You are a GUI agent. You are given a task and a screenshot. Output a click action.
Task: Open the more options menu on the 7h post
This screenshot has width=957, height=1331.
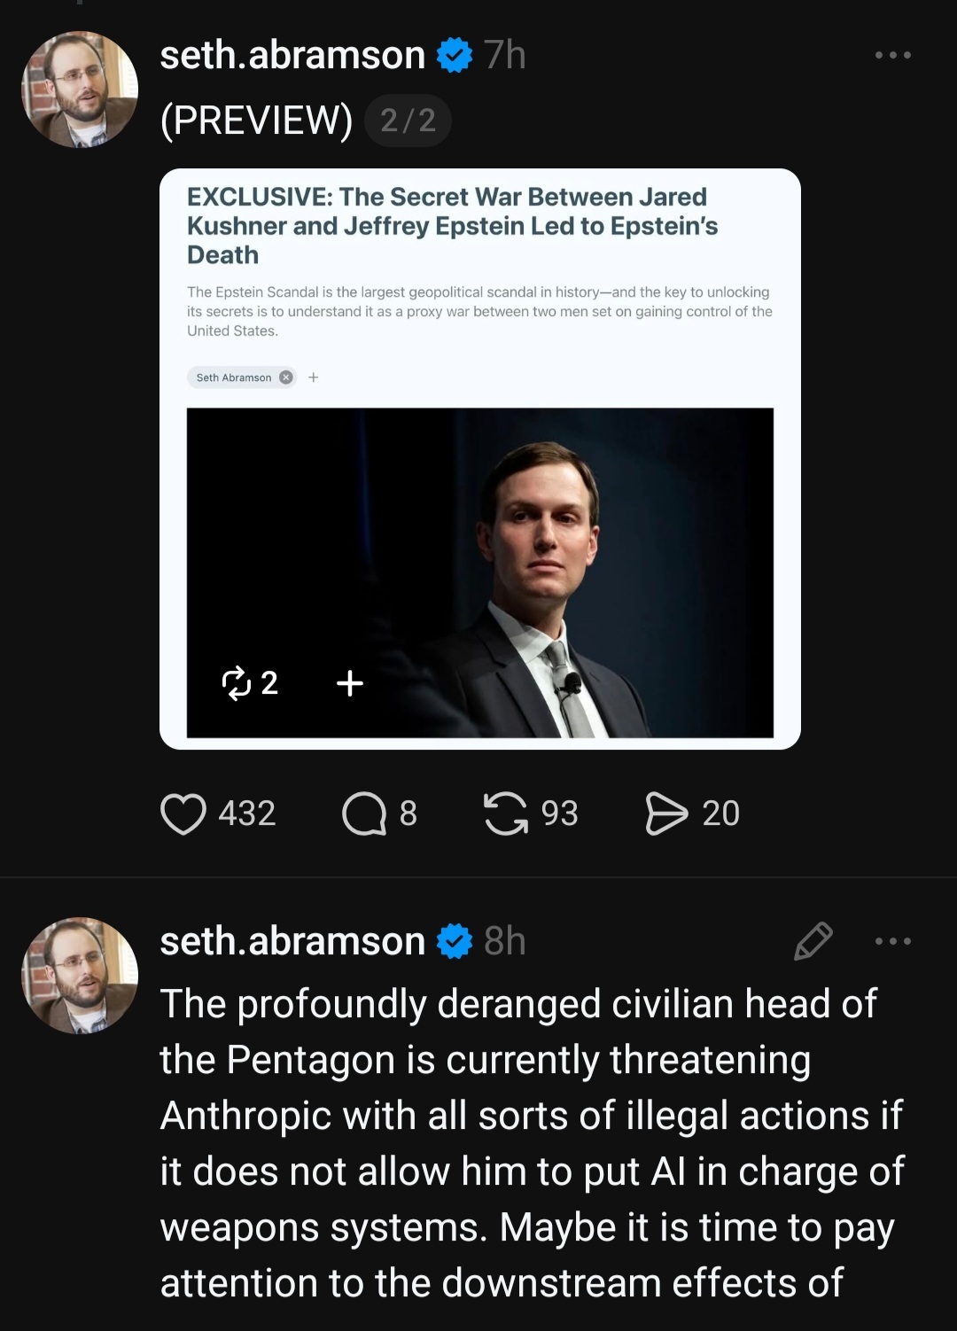(x=892, y=55)
